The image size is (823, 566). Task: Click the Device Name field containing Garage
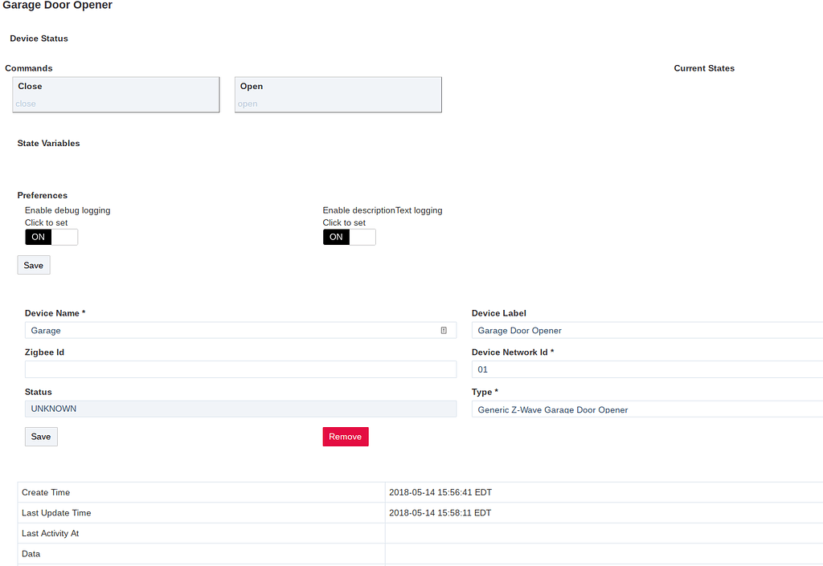pyautogui.click(x=240, y=330)
